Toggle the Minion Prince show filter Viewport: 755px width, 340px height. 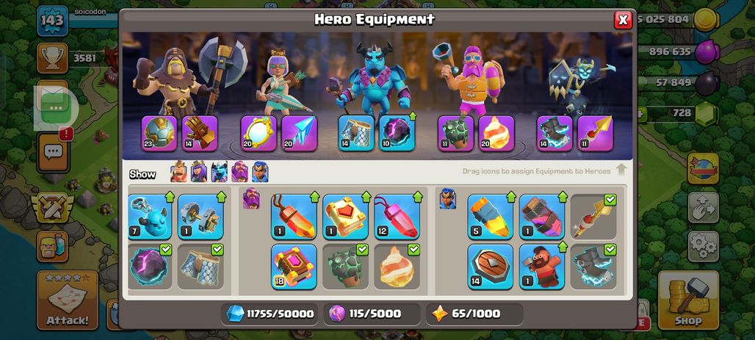click(x=219, y=172)
